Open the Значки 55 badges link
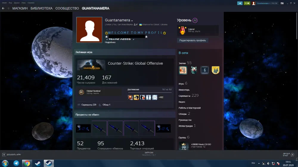298x167 pixels. tap(185, 63)
